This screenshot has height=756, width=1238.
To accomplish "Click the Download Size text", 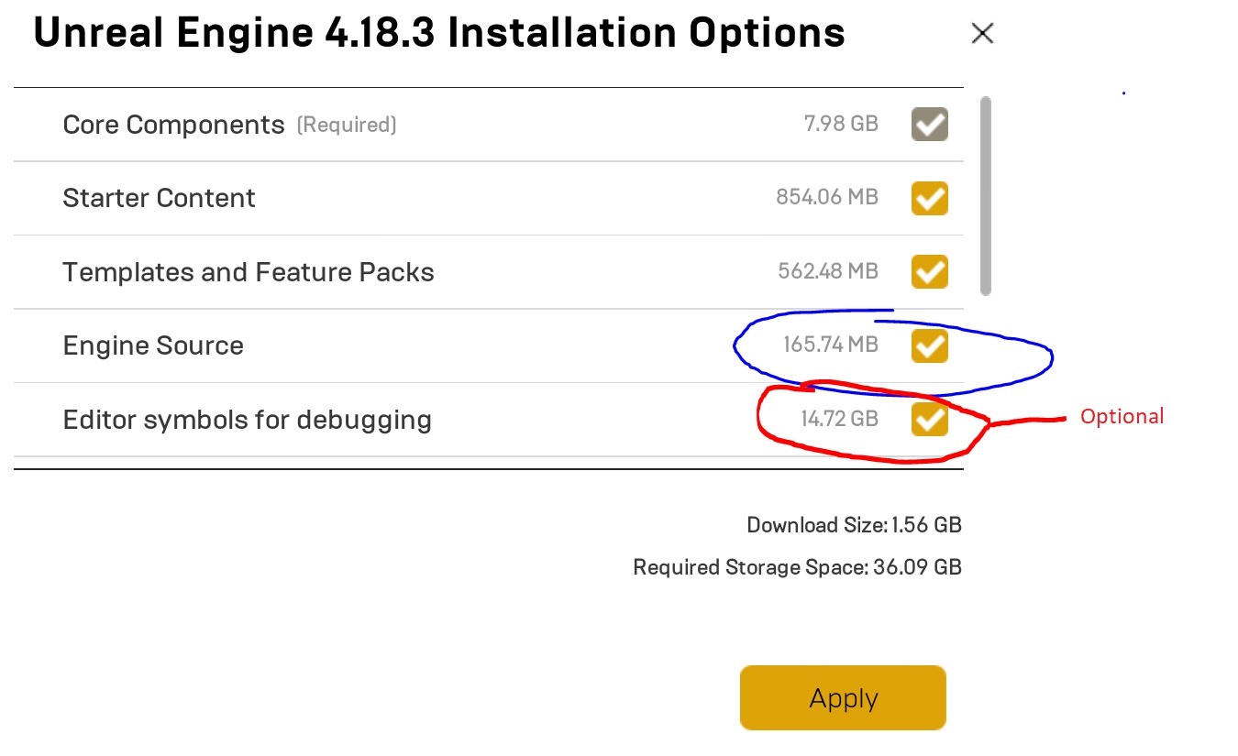I will pos(854,525).
